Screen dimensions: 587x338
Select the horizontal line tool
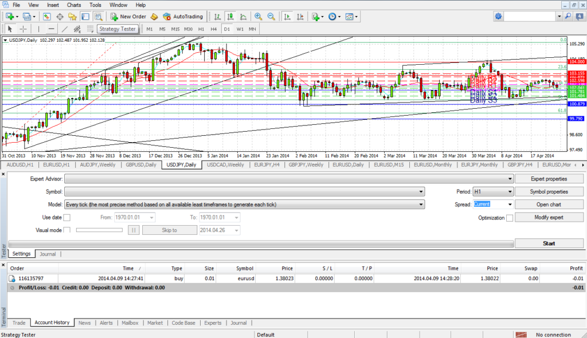51,29
